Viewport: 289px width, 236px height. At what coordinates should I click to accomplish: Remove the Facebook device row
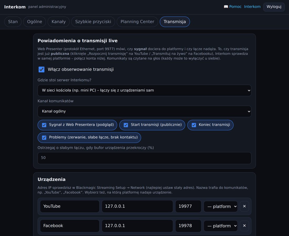point(244,226)
